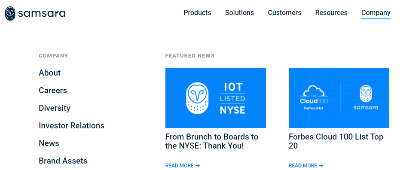Open the Products menu
The width and height of the screenshot is (400, 170).
pos(198,12)
